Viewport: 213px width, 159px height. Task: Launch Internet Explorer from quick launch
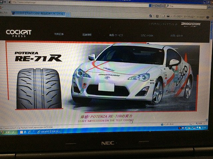(29, 132)
